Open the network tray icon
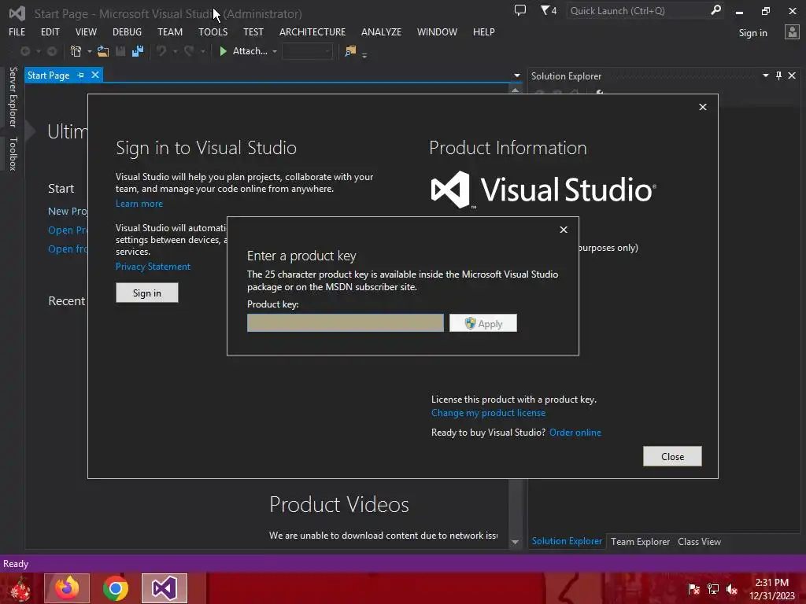The height and width of the screenshot is (604, 806). coord(713,588)
